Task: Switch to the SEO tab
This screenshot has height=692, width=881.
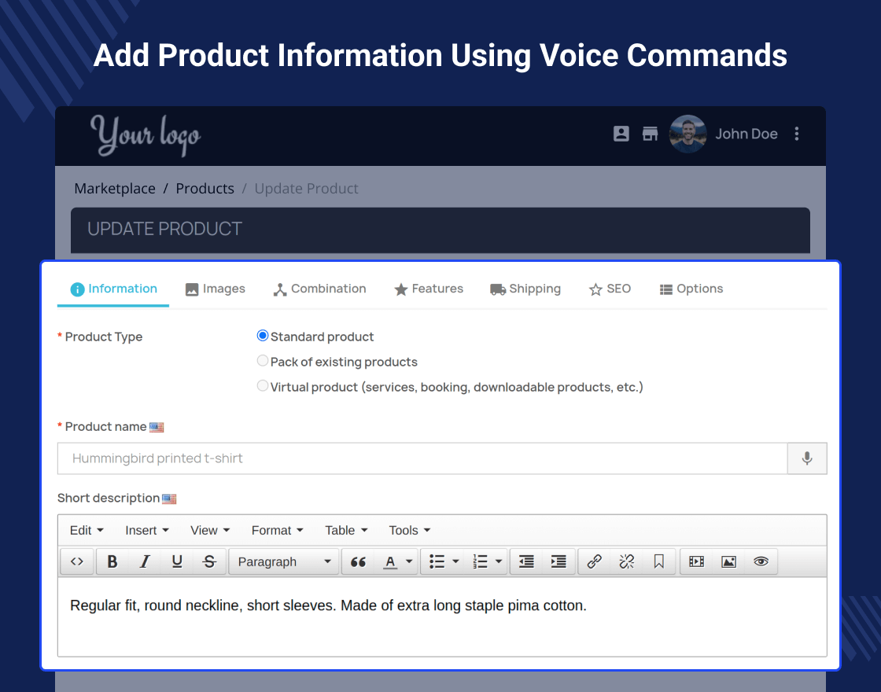Action: coord(610,289)
